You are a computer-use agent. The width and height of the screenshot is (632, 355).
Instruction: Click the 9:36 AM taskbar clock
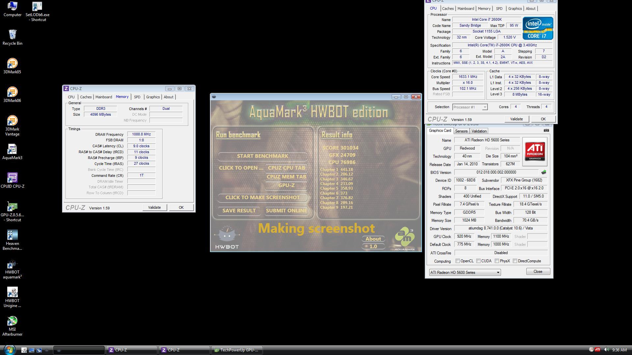click(619, 350)
